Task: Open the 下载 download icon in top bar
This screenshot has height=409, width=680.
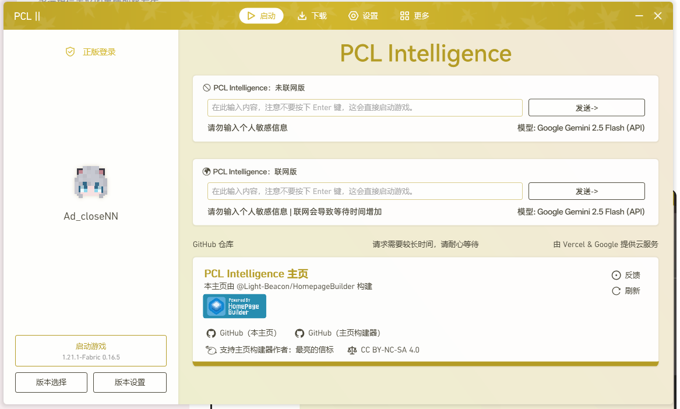Action: [303, 16]
